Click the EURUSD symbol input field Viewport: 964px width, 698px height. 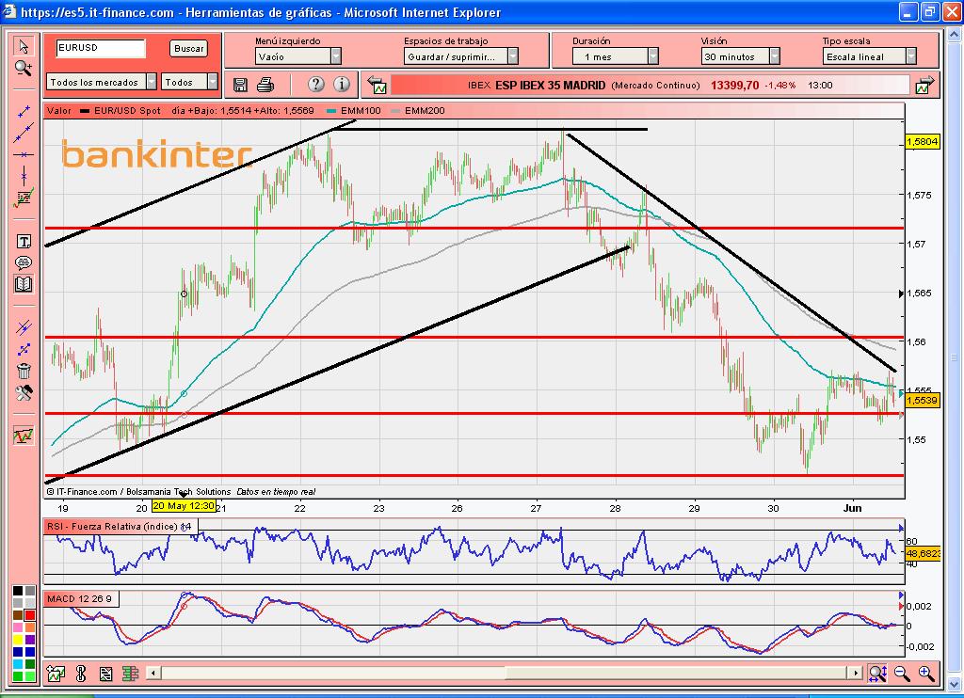tap(100, 48)
